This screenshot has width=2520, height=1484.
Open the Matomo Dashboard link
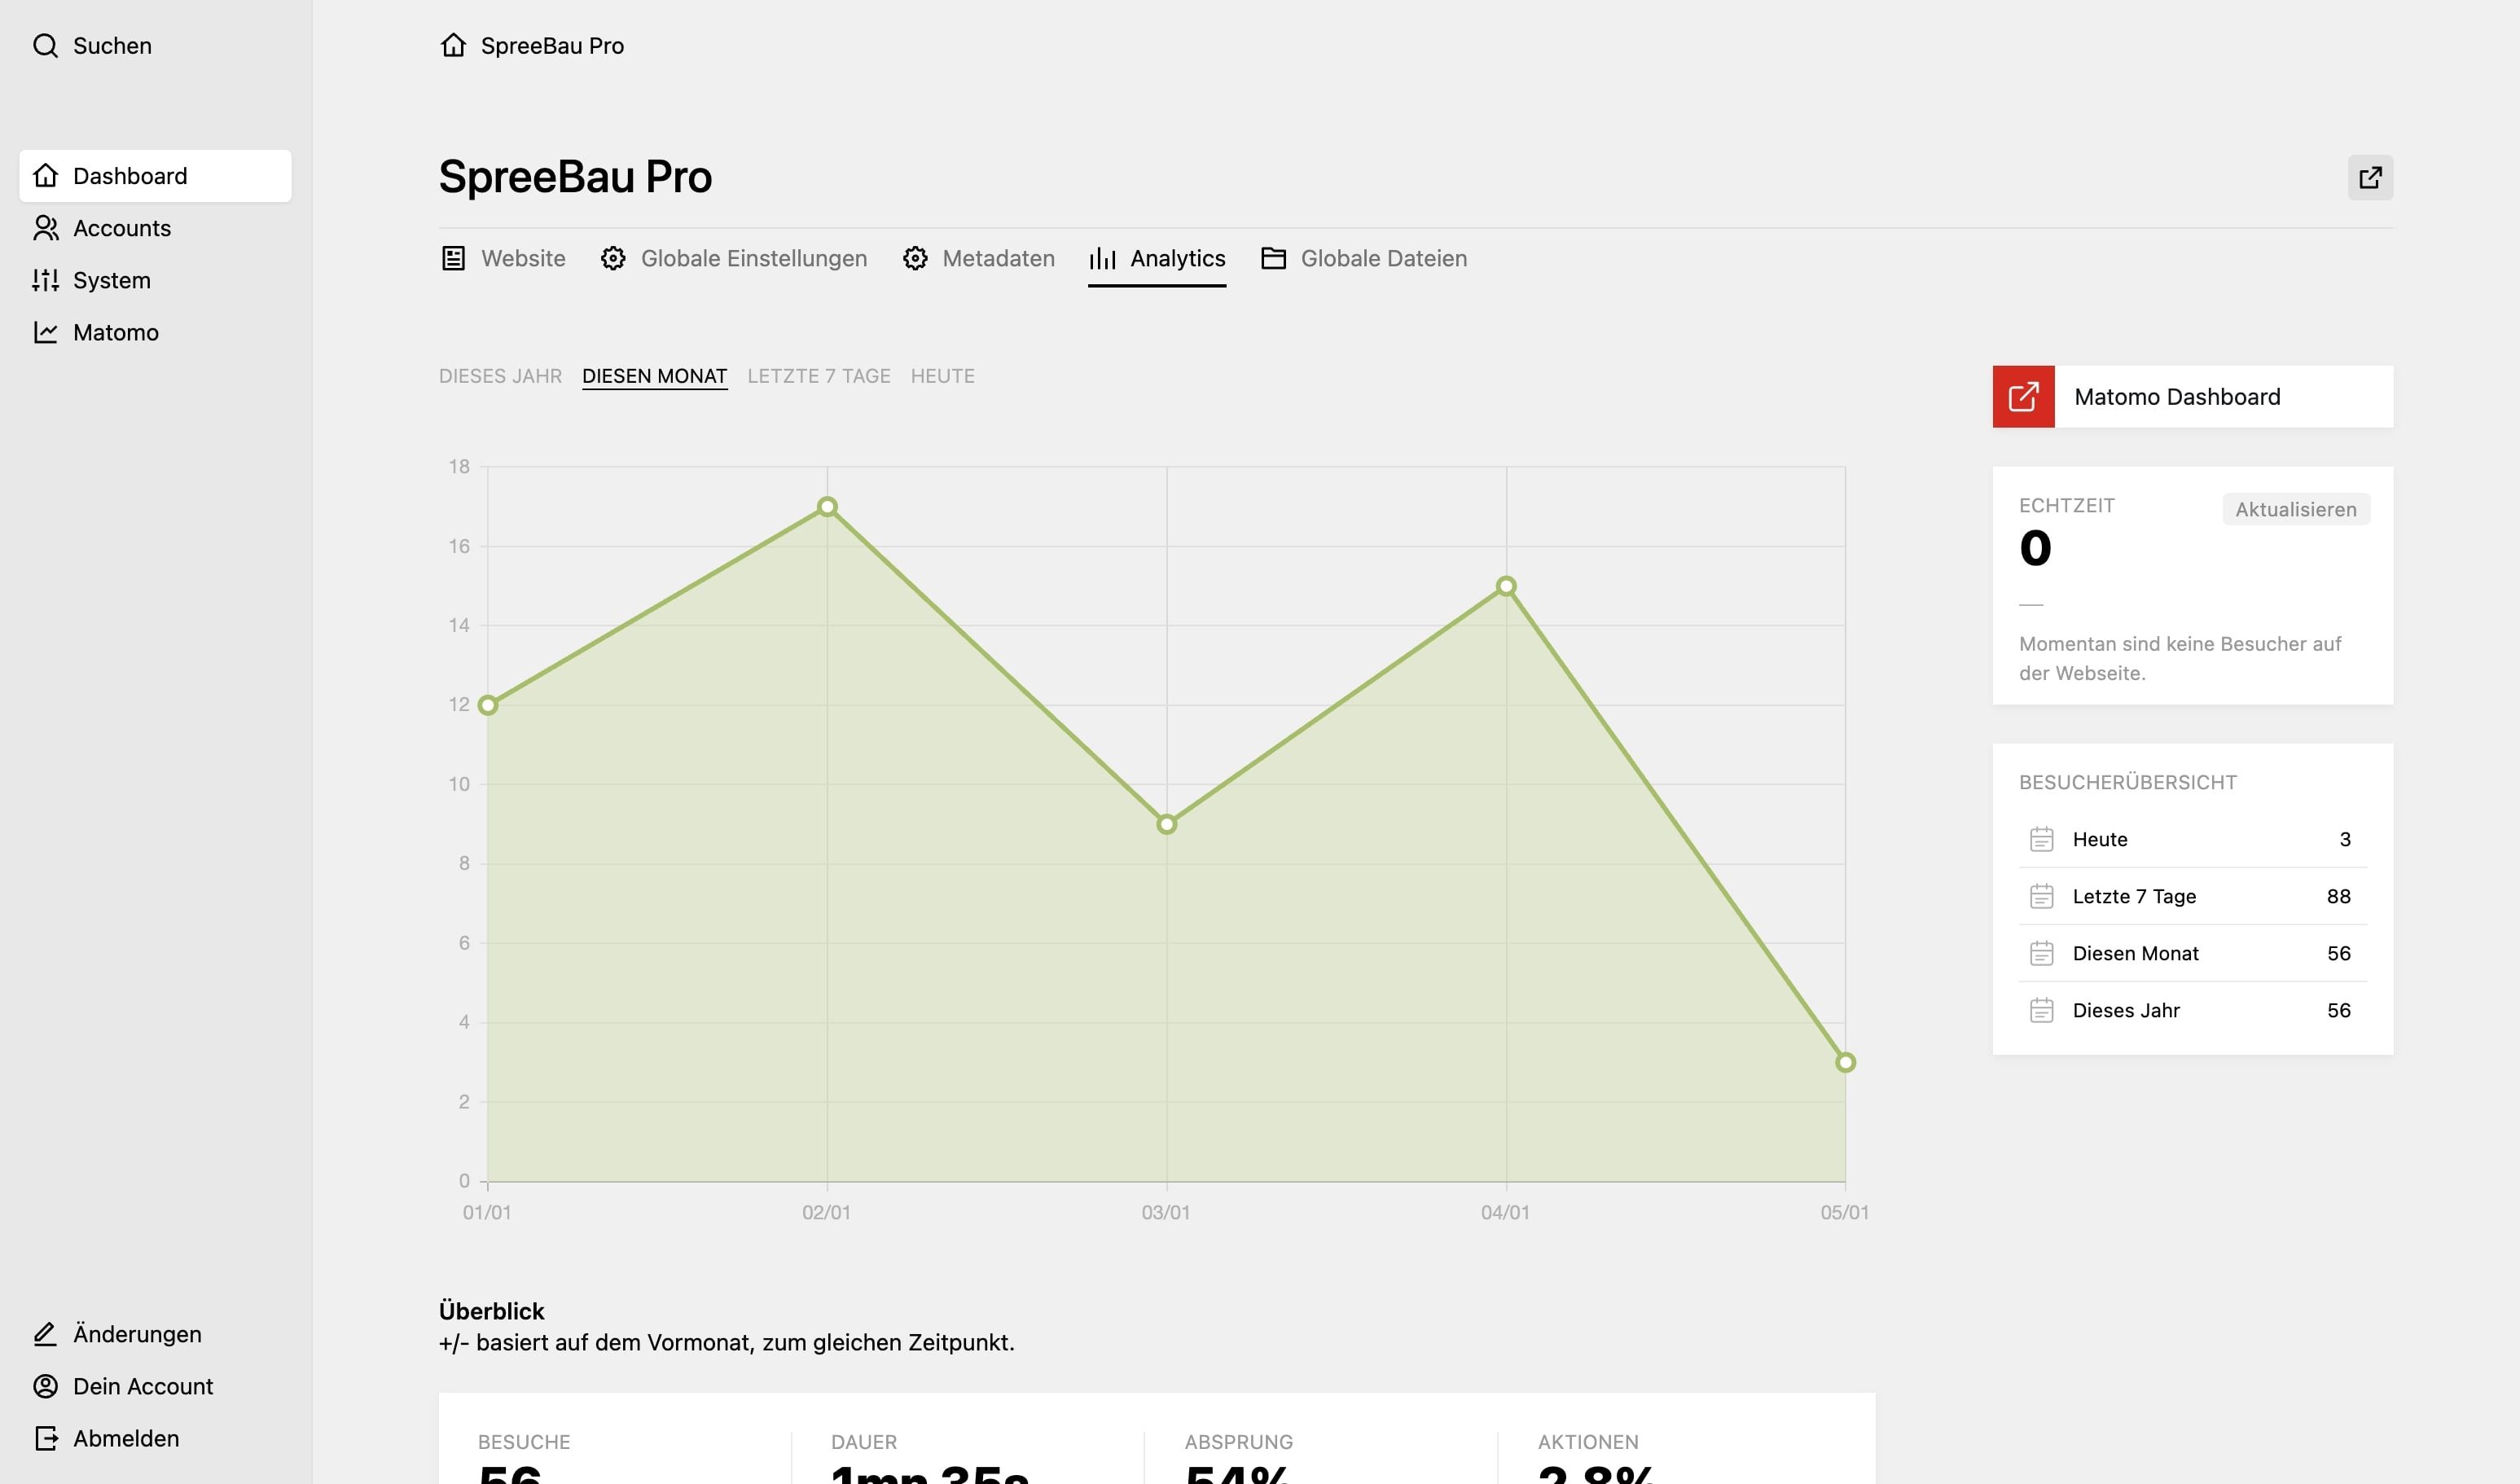coord(2193,397)
